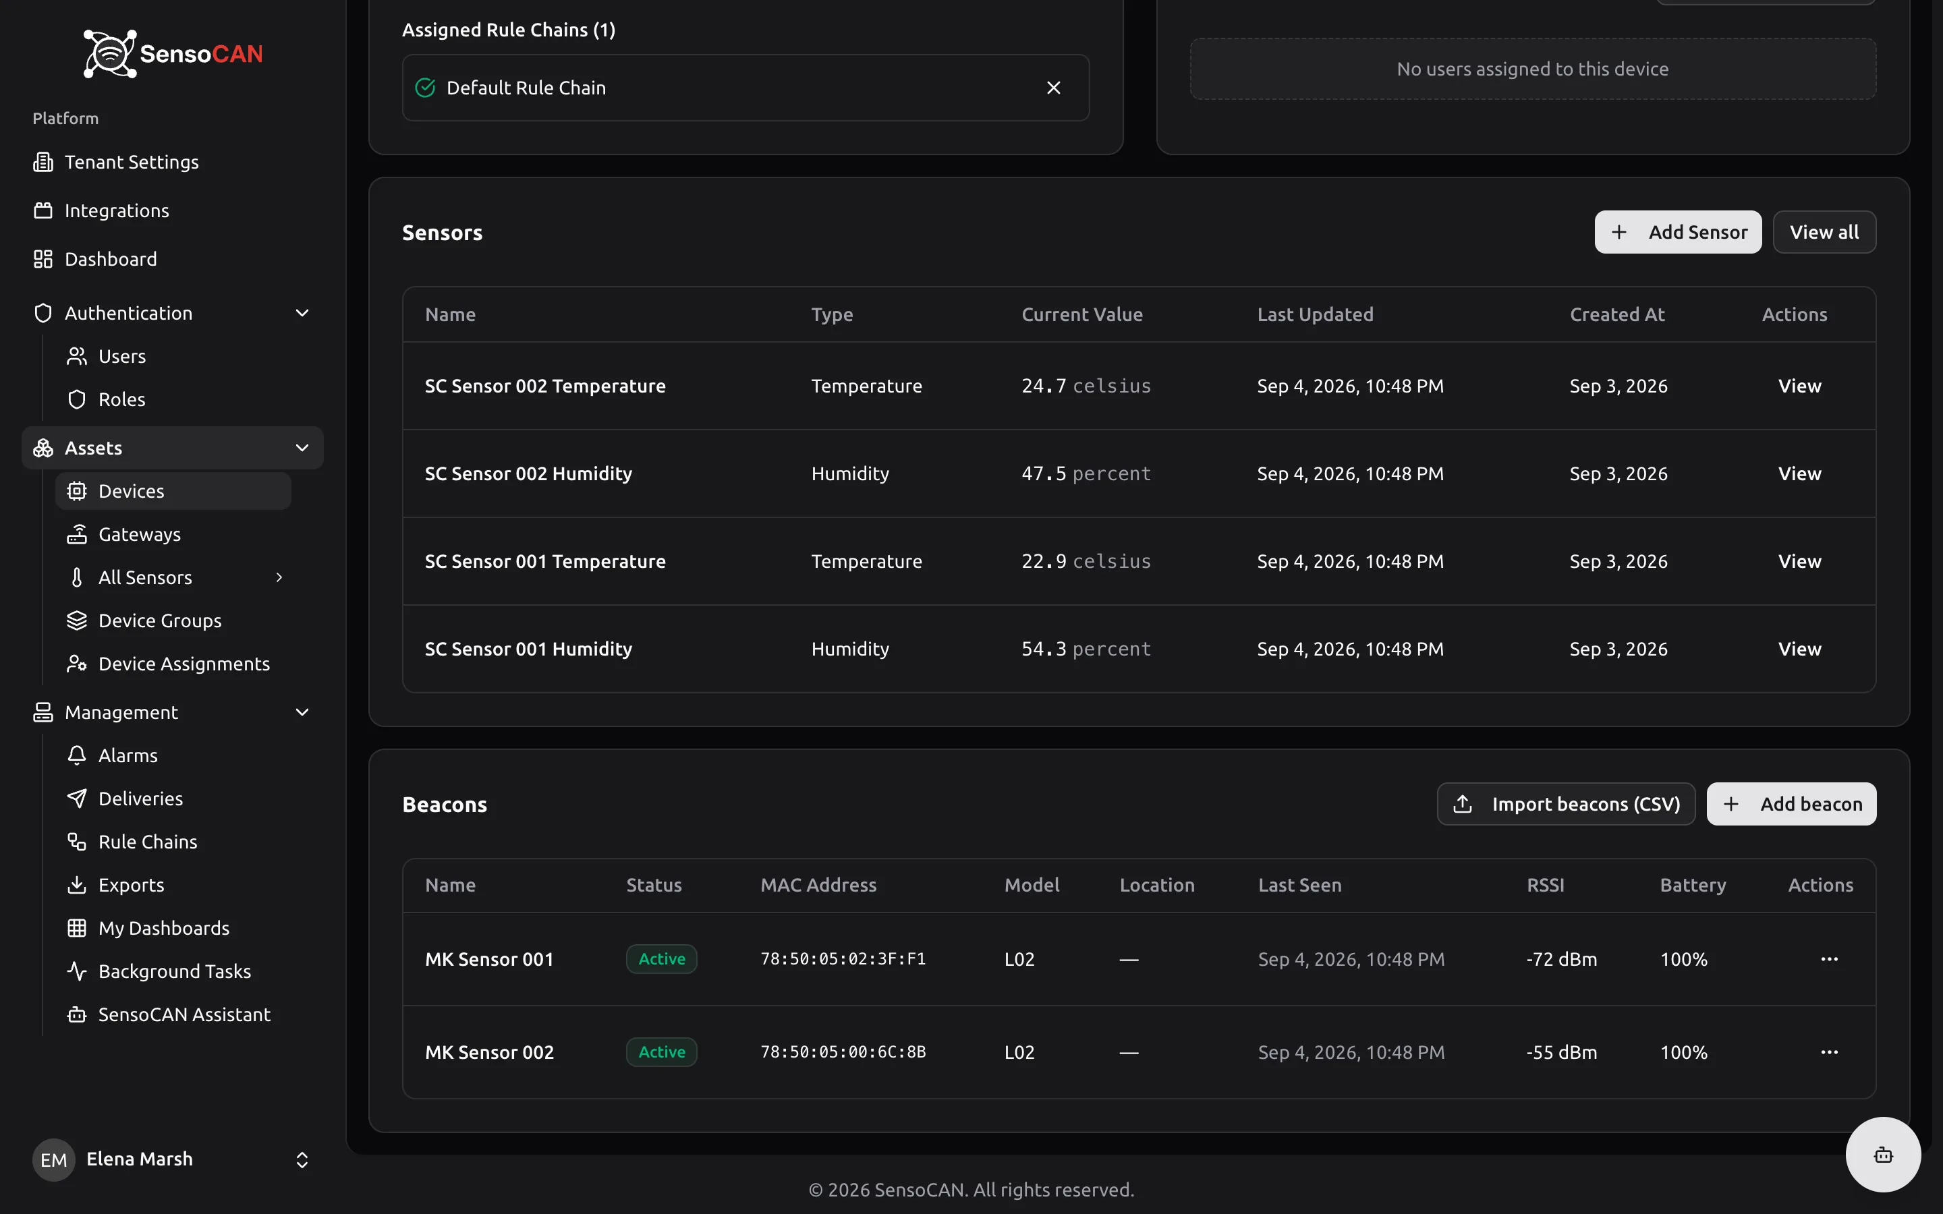Click the Default Rule Chain name
The image size is (1943, 1214).
(x=526, y=88)
